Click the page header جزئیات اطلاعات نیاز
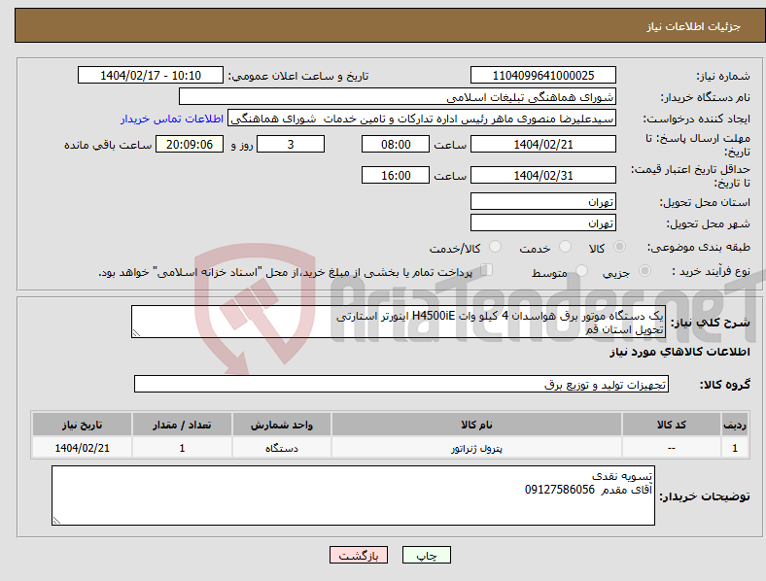766x581 pixels. [x=694, y=26]
